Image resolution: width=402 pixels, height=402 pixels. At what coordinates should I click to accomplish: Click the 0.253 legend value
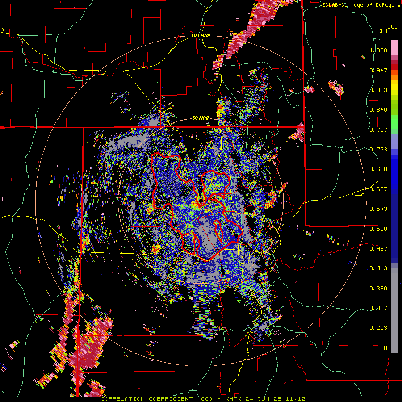(378, 328)
